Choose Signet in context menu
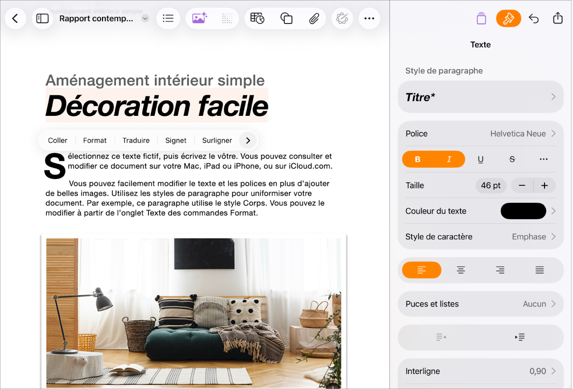 tap(176, 140)
